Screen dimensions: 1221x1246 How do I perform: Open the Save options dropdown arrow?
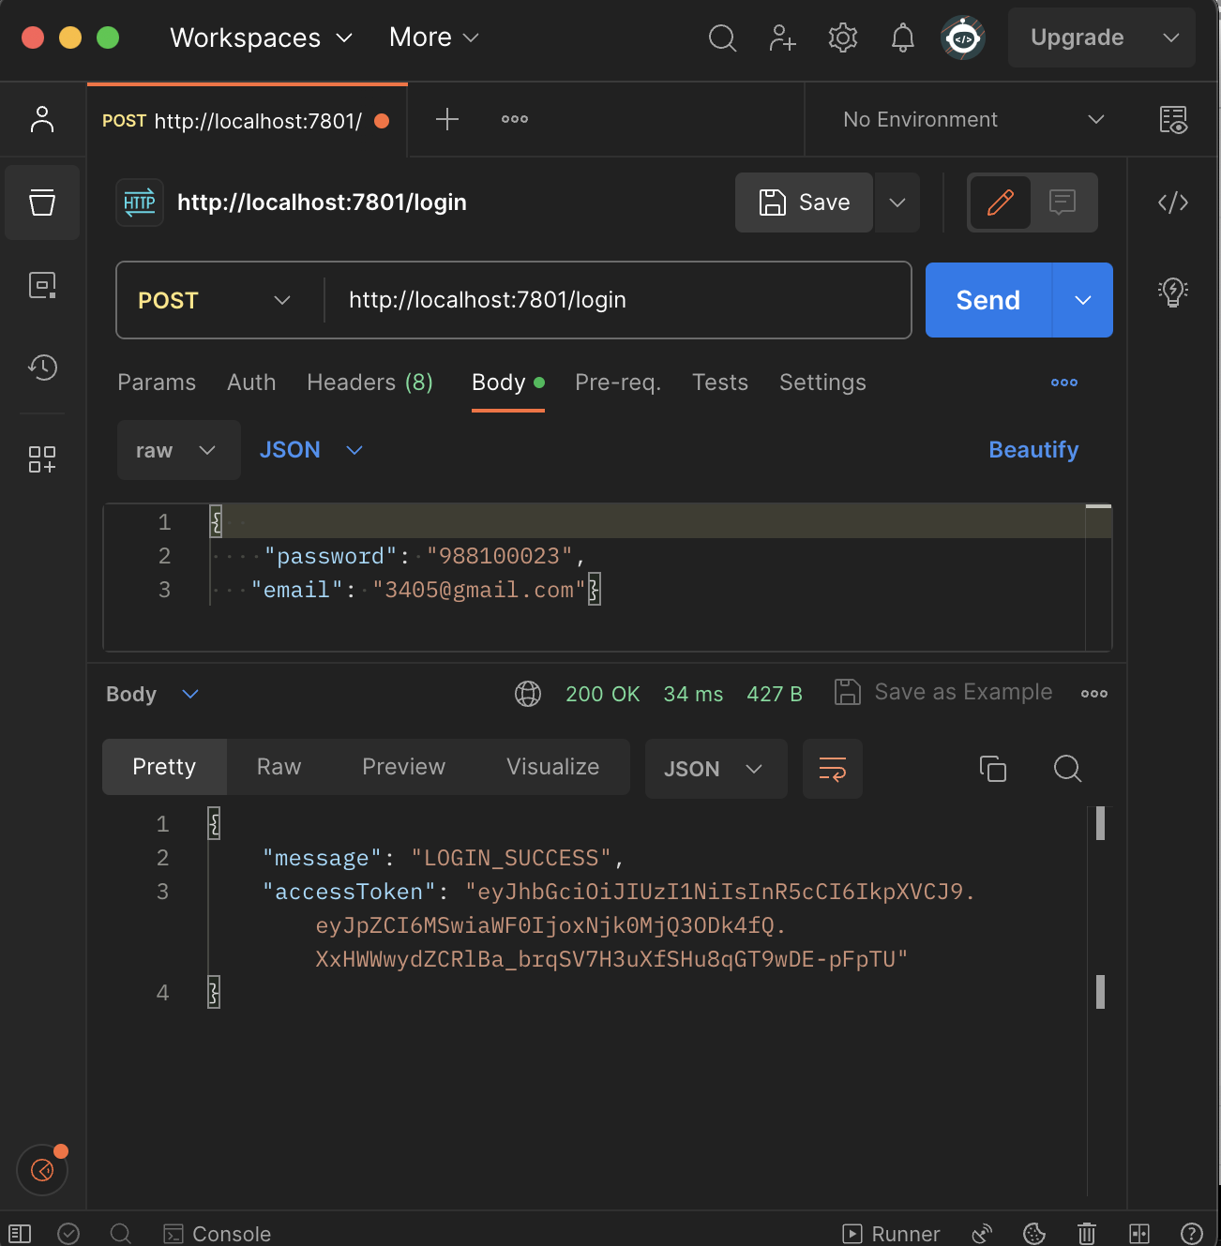(897, 203)
